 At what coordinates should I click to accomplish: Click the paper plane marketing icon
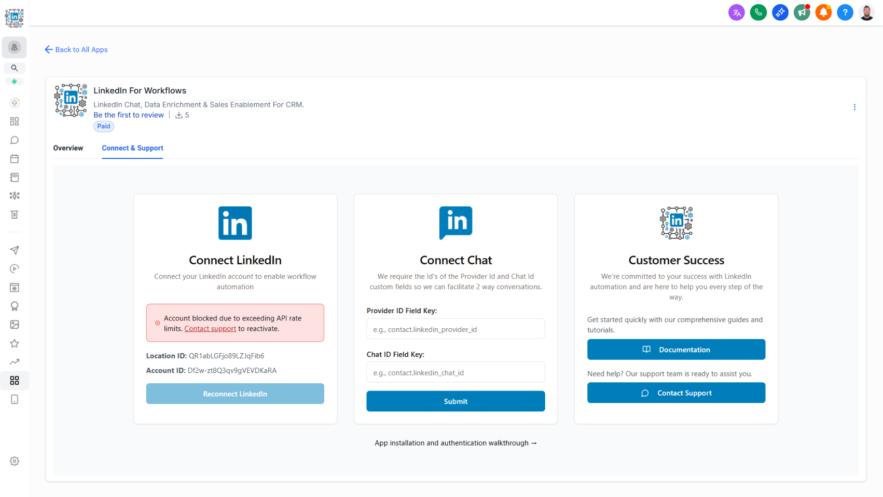coord(15,250)
